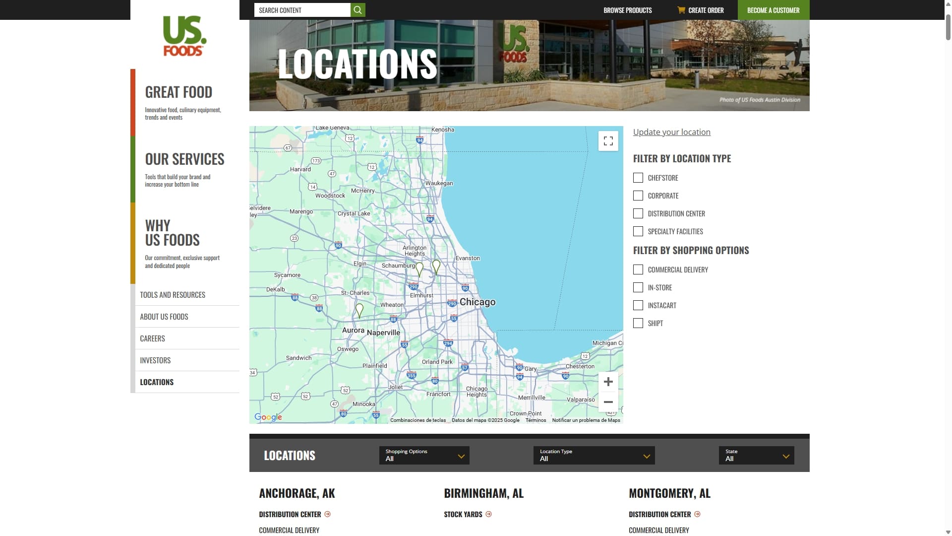Image resolution: width=952 pixels, height=536 pixels.
Task: Open the Shopping Options dropdown
Action: coord(424,455)
